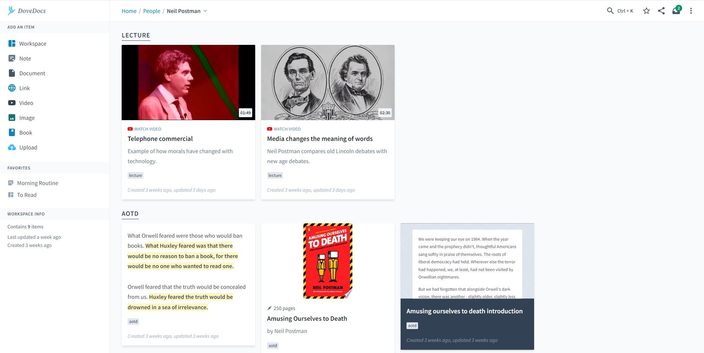Click lecture tag on Telephone commercial card
The image size is (704, 353).
pyautogui.click(x=135, y=175)
